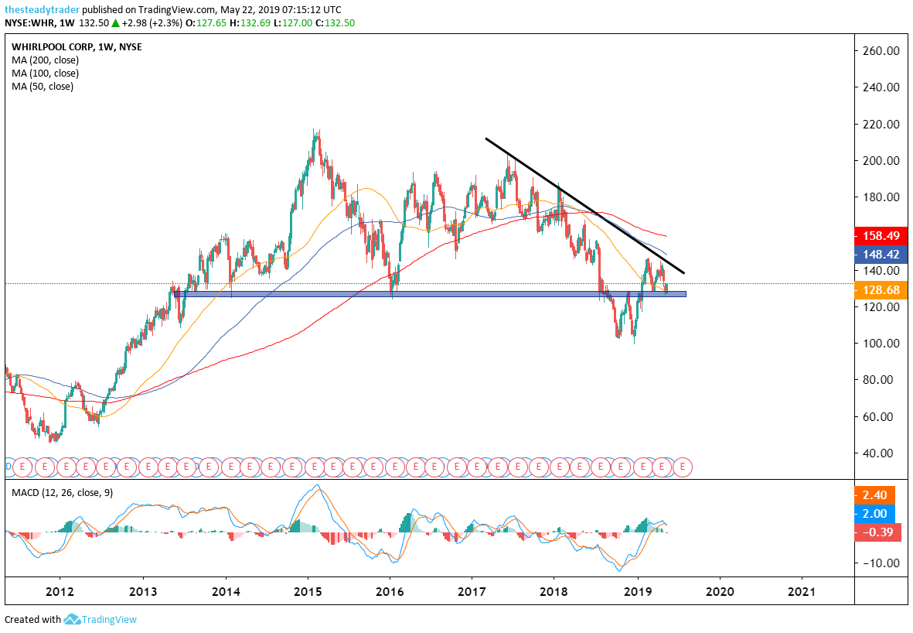Viewport: 913px width, 633px height.
Task: Click the C:132.50 close value
Action: click(x=335, y=23)
